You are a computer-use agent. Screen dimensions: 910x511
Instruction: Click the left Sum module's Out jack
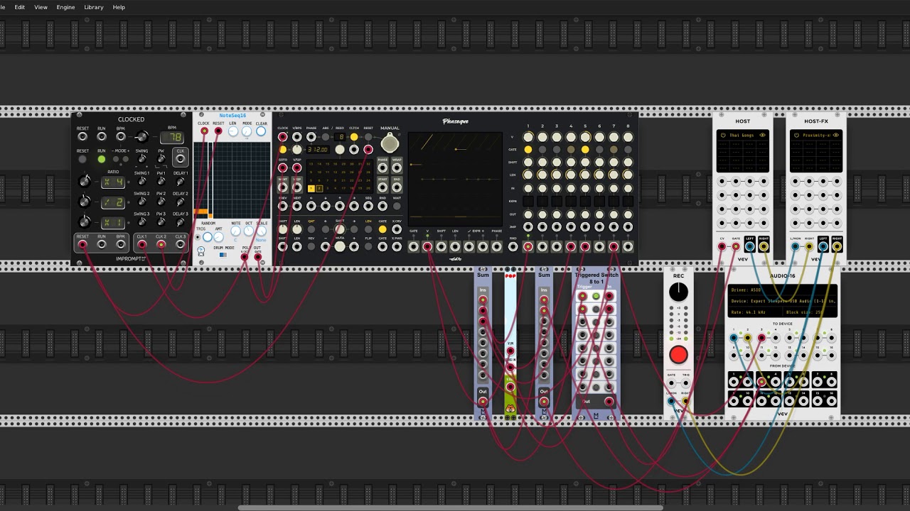tap(483, 402)
